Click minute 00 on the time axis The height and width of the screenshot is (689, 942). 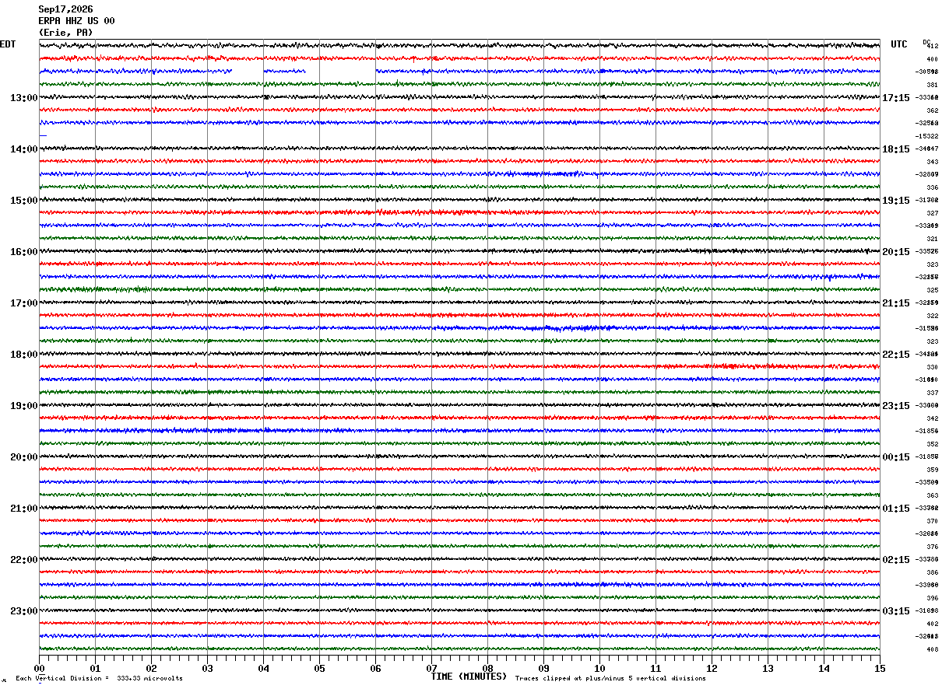(x=39, y=668)
